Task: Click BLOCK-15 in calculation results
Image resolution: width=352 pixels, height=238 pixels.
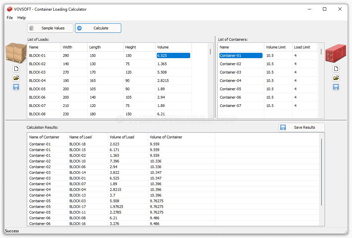Action: [77, 150]
